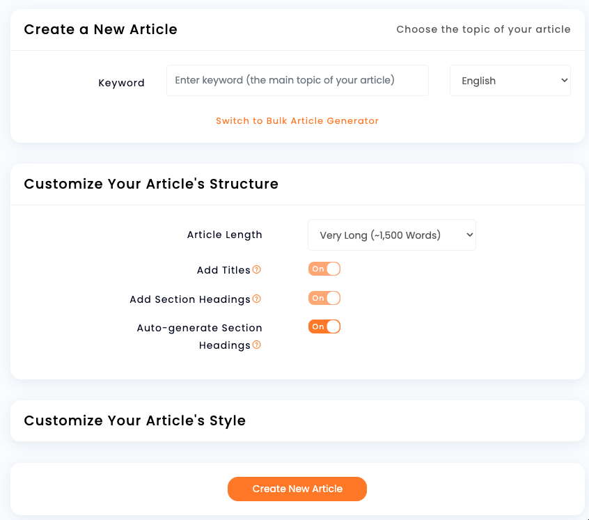
Task: Turn off the Add Titles toggle
Action: click(324, 269)
